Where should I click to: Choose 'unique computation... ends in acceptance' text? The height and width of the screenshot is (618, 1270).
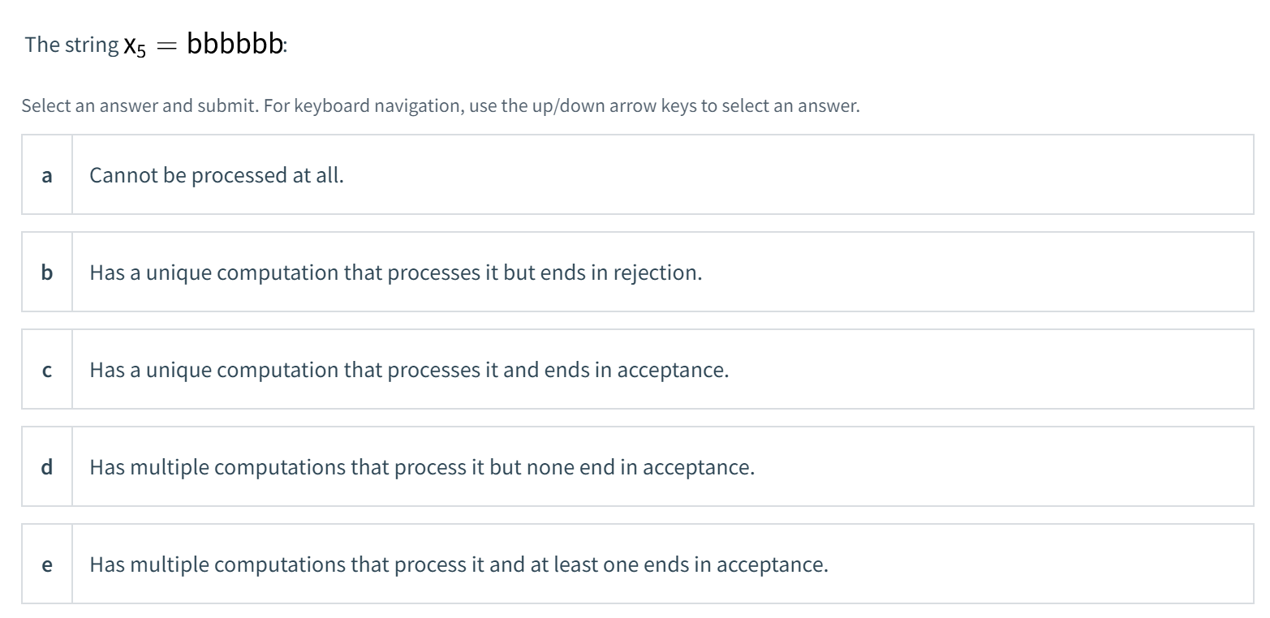tap(409, 370)
